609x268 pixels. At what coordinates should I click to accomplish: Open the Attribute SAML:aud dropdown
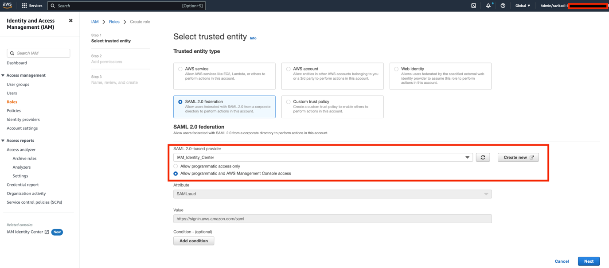pos(332,194)
